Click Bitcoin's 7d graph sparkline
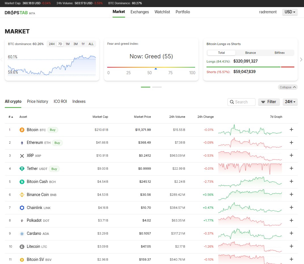Screen dimensions: 304x264 pyautogui.click(x=250, y=130)
